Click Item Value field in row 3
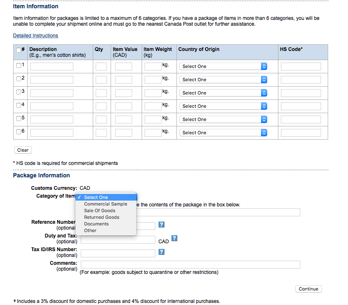 [x=123, y=93]
